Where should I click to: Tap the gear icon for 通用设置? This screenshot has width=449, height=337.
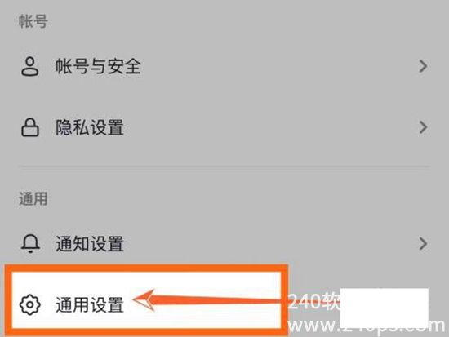click(29, 304)
